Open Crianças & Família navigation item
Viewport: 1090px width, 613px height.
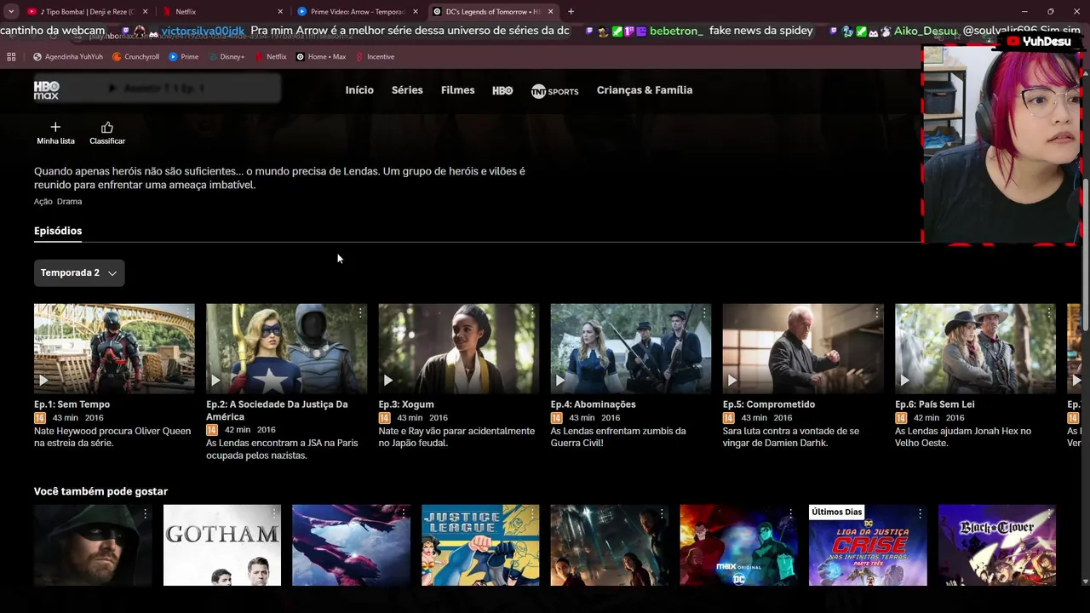coord(645,90)
